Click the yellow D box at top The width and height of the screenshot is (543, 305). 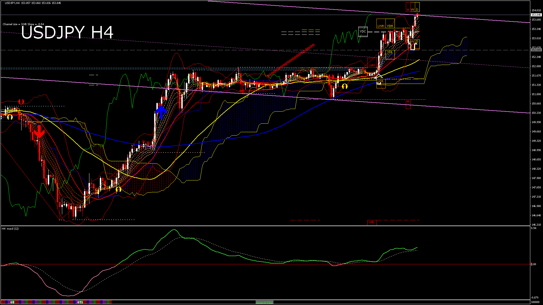417,7
